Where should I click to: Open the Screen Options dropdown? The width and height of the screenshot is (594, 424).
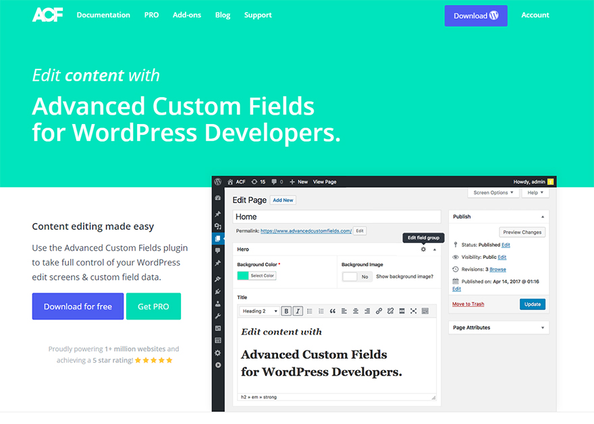493,192
